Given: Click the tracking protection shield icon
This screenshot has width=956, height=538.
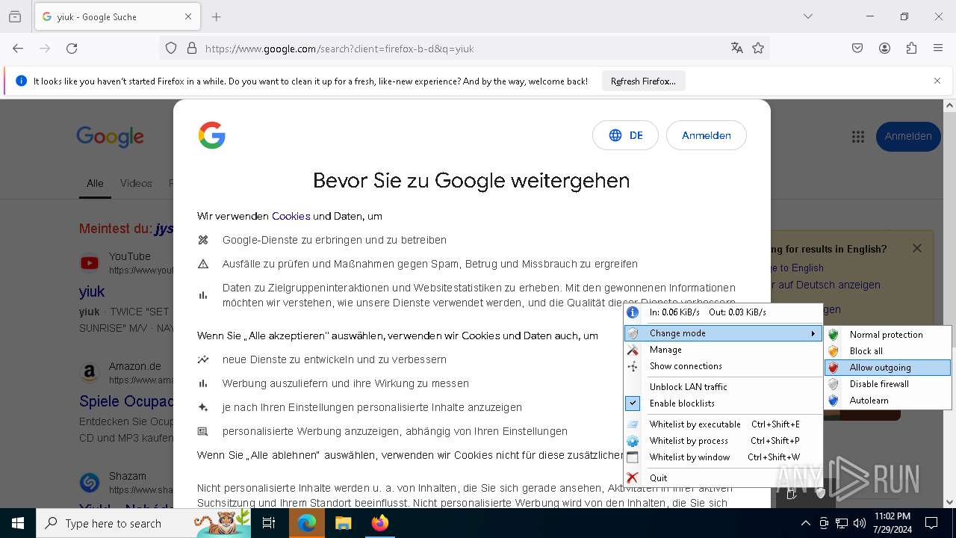Looking at the screenshot, I should point(171,49).
